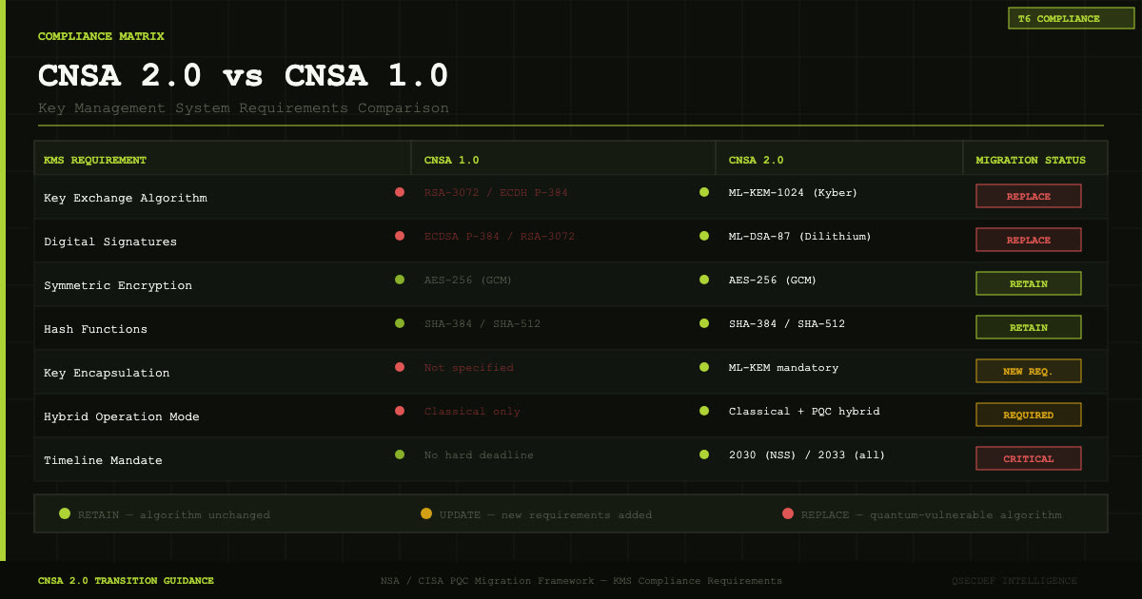Click green dot in Hash Functions CNSA 2.0 cell

pyautogui.click(x=704, y=323)
